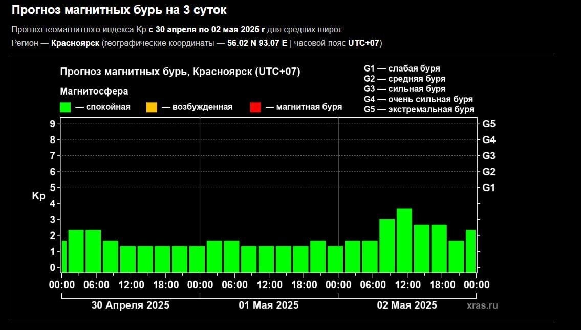Click the legend line 'G4 — очень сильная буря'
581x330 pixels.
[418, 99]
